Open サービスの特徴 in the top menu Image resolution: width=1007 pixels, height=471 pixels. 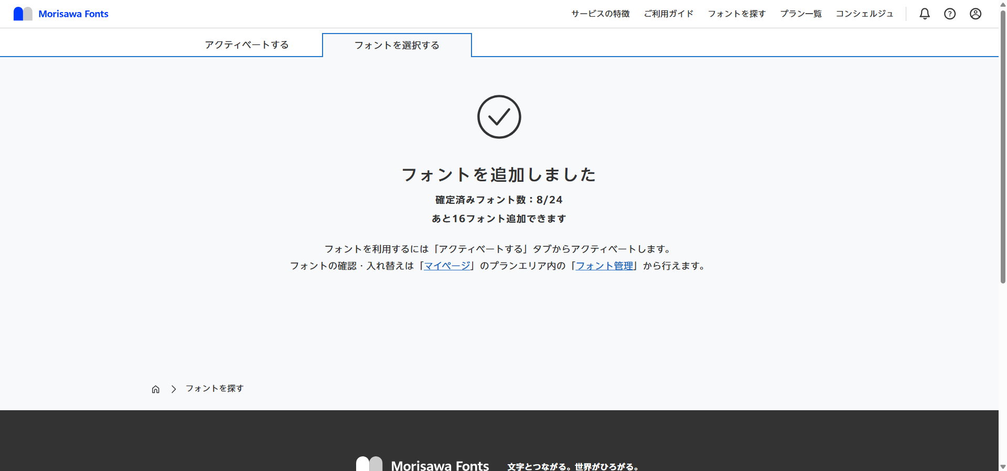pyautogui.click(x=601, y=14)
